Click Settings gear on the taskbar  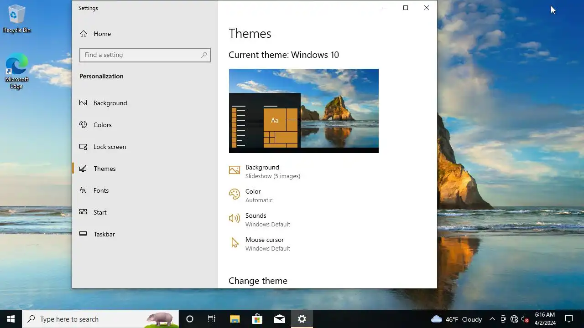point(302,319)
